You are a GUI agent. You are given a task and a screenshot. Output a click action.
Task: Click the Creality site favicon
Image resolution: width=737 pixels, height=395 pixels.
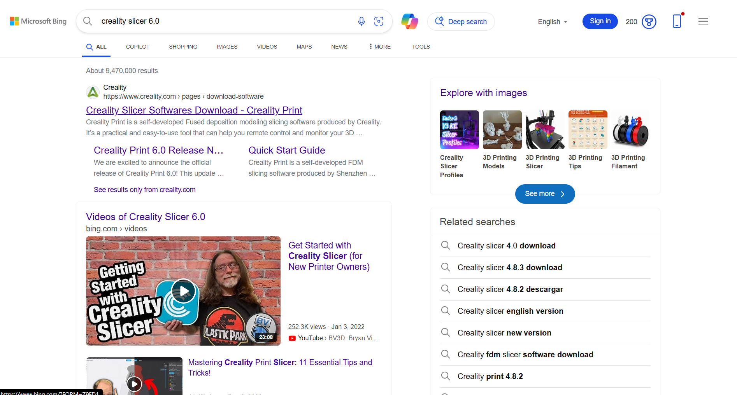click(x=93, y=92)
